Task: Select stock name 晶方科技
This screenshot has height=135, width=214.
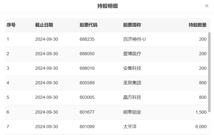Action: (x=132, y=97)
